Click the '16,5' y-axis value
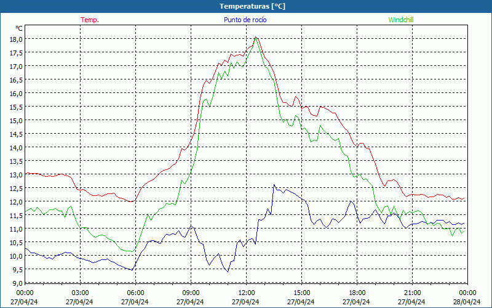The image size is (492, 308). point(17,80)
